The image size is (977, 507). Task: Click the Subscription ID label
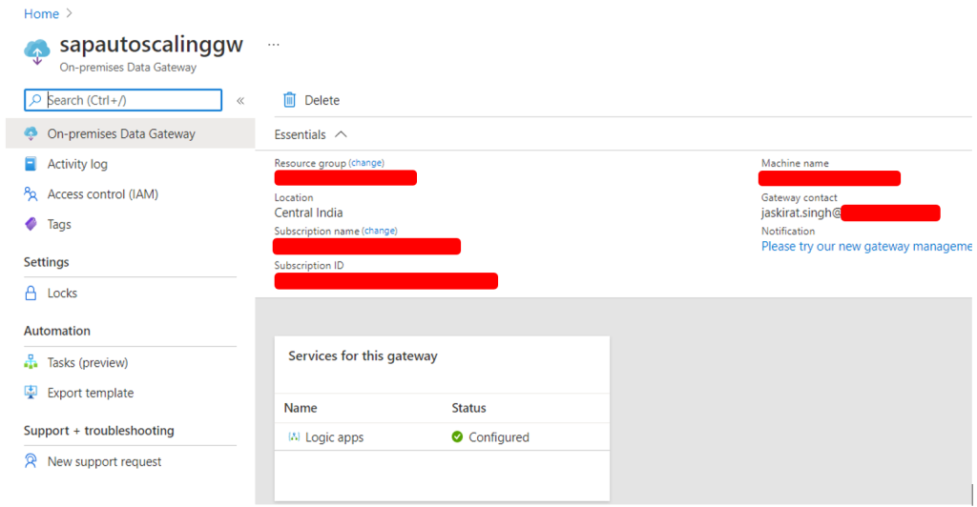(309, 265)
